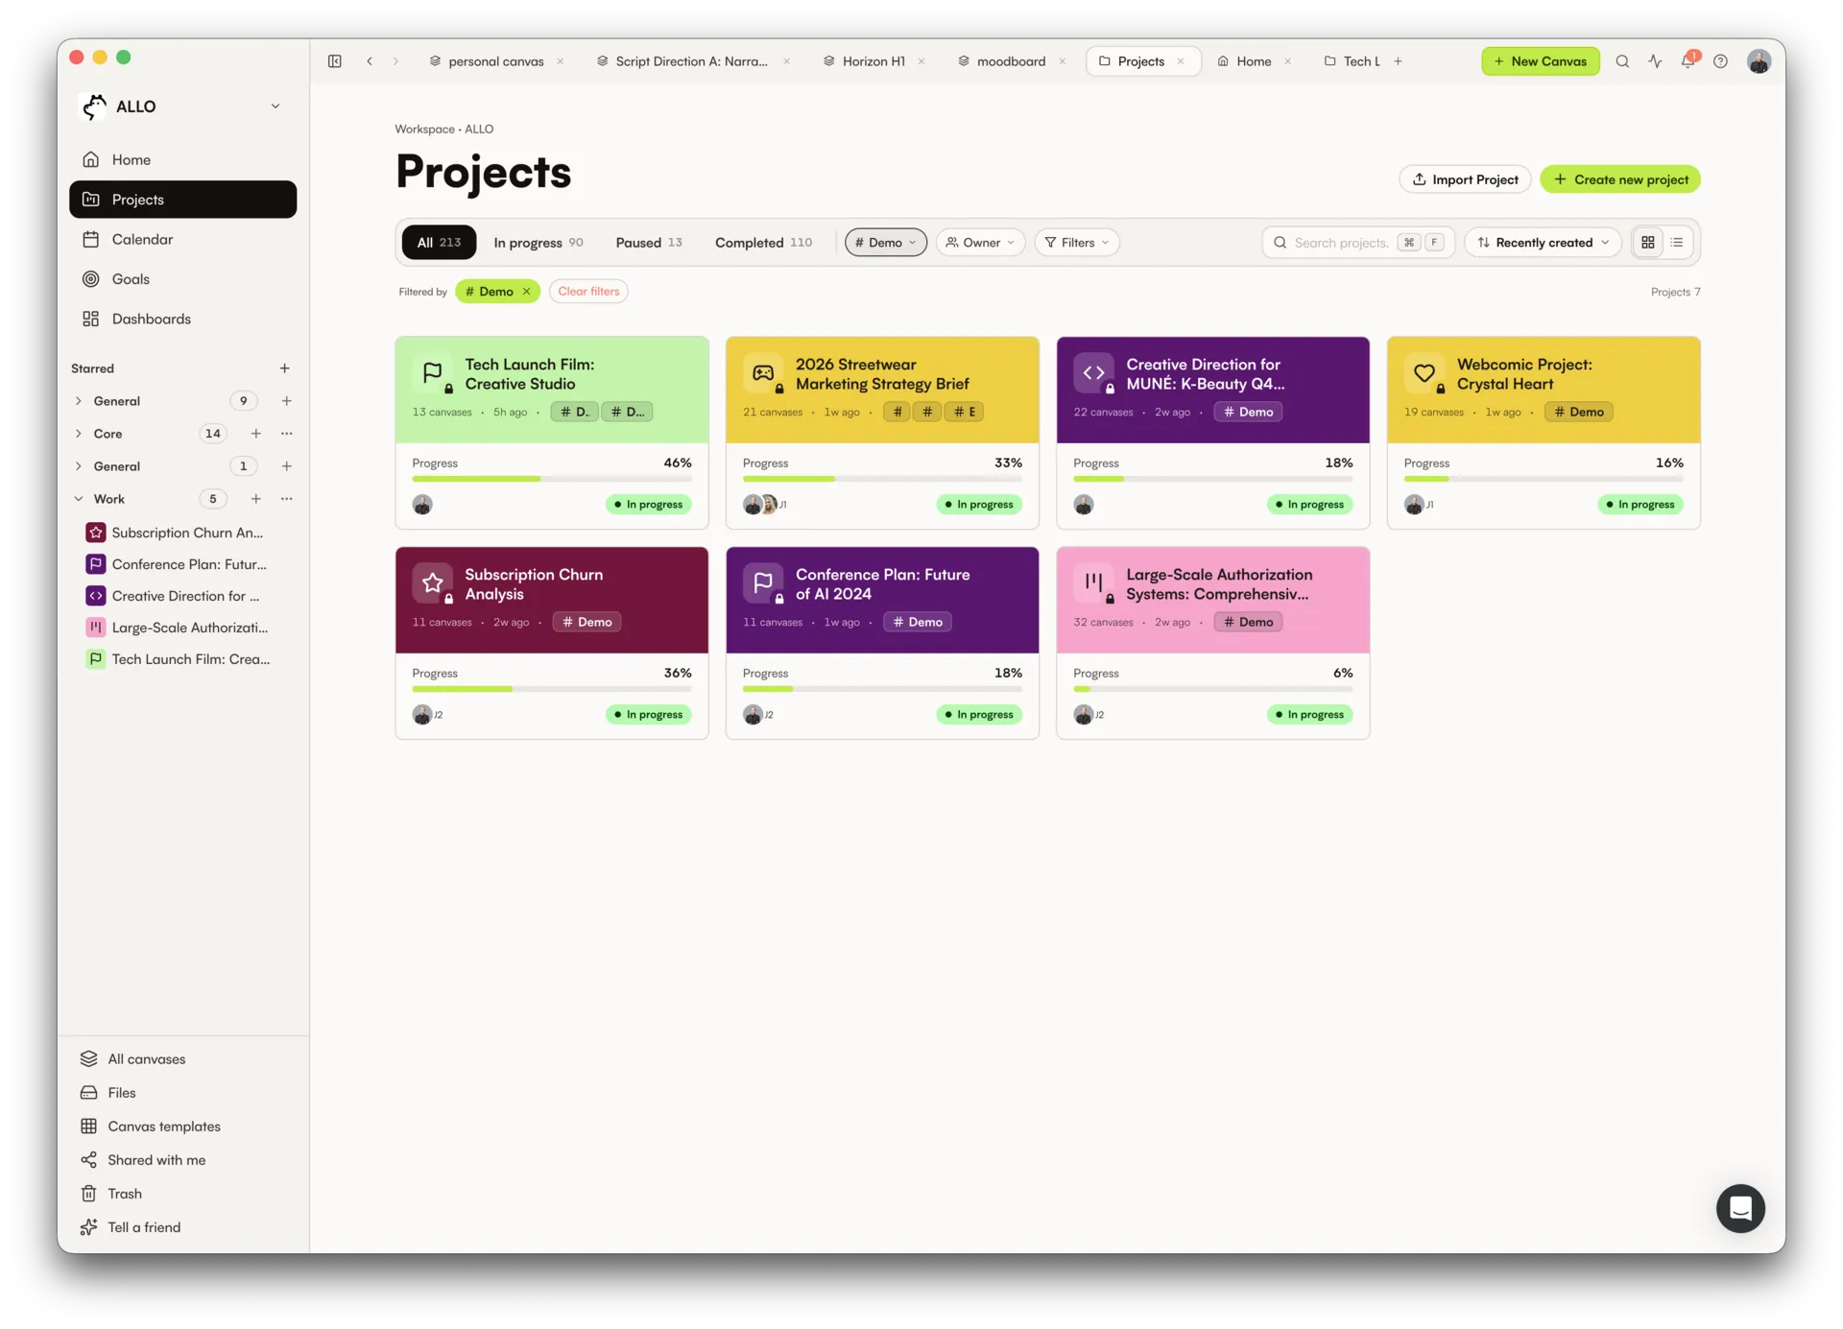This screenshot has height=1329, width=1843.
Task: Open Subscription Churn sidebar item
Action: pos(183,533)
